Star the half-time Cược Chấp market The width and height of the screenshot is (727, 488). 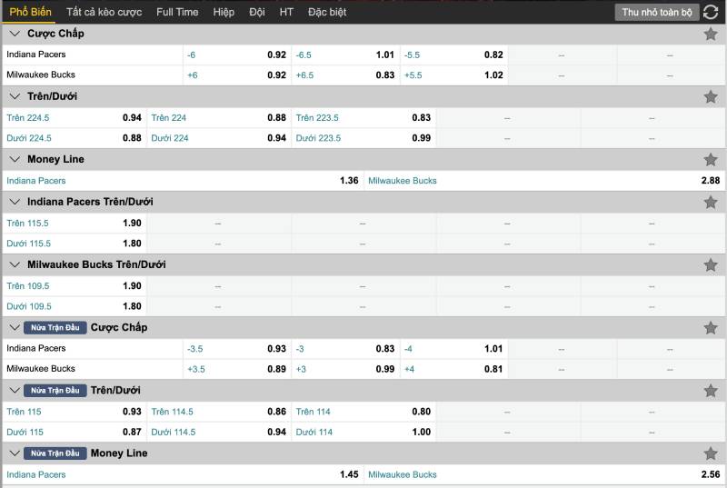coord(711,327)
